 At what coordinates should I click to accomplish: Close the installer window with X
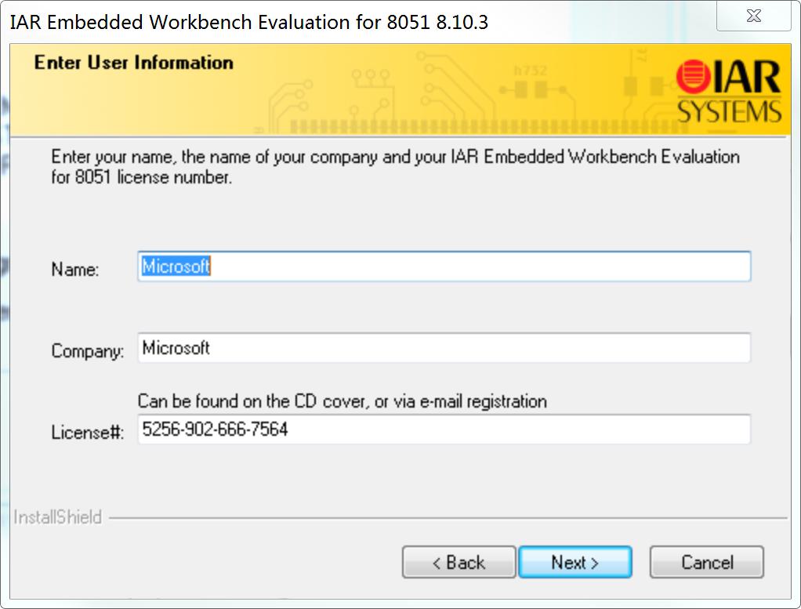pyautogui.click(x=753, y=16)
